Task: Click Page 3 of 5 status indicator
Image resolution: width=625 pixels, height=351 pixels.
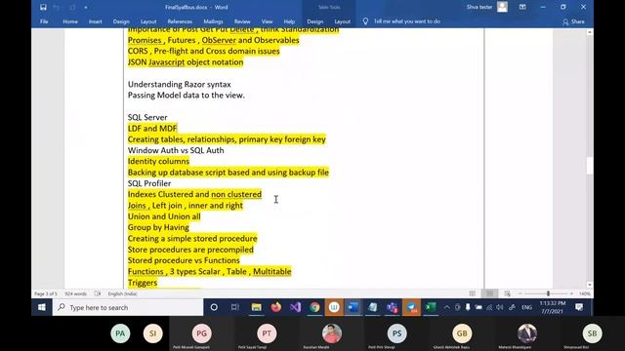Action: (46, 293)
